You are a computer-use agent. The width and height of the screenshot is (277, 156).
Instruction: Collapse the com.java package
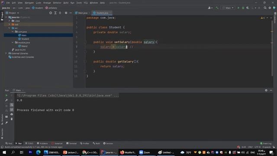[x=13, y=32]
